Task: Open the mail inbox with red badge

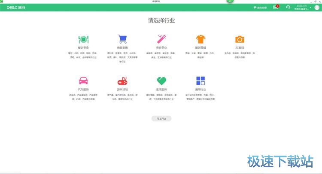Action: click(276, 7)
